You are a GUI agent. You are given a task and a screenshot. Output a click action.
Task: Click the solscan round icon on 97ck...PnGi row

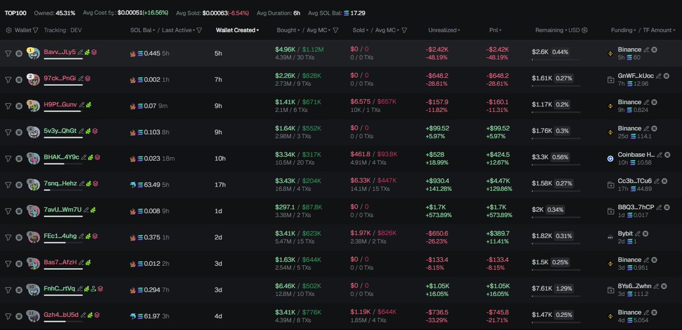coord(19,80)
